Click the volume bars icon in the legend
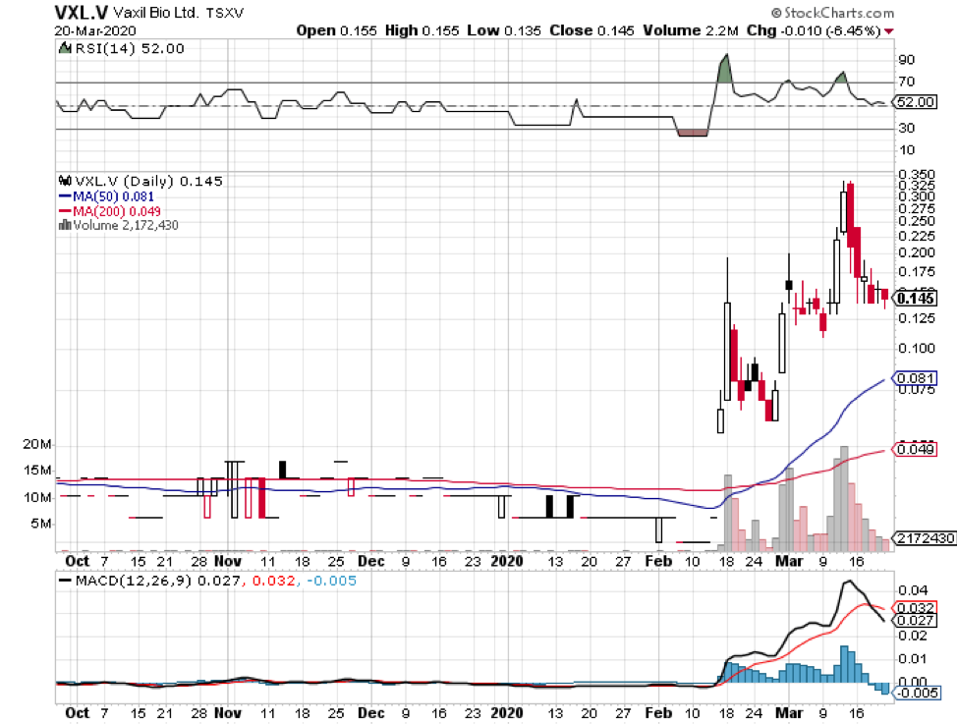 point(65,225)
